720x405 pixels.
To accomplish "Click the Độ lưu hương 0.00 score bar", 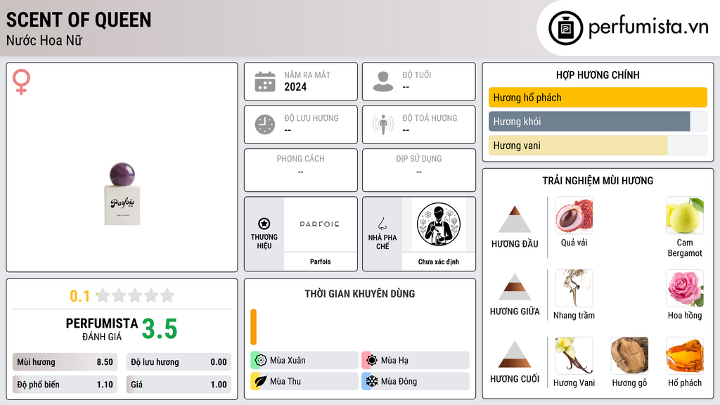I will 179,362.
